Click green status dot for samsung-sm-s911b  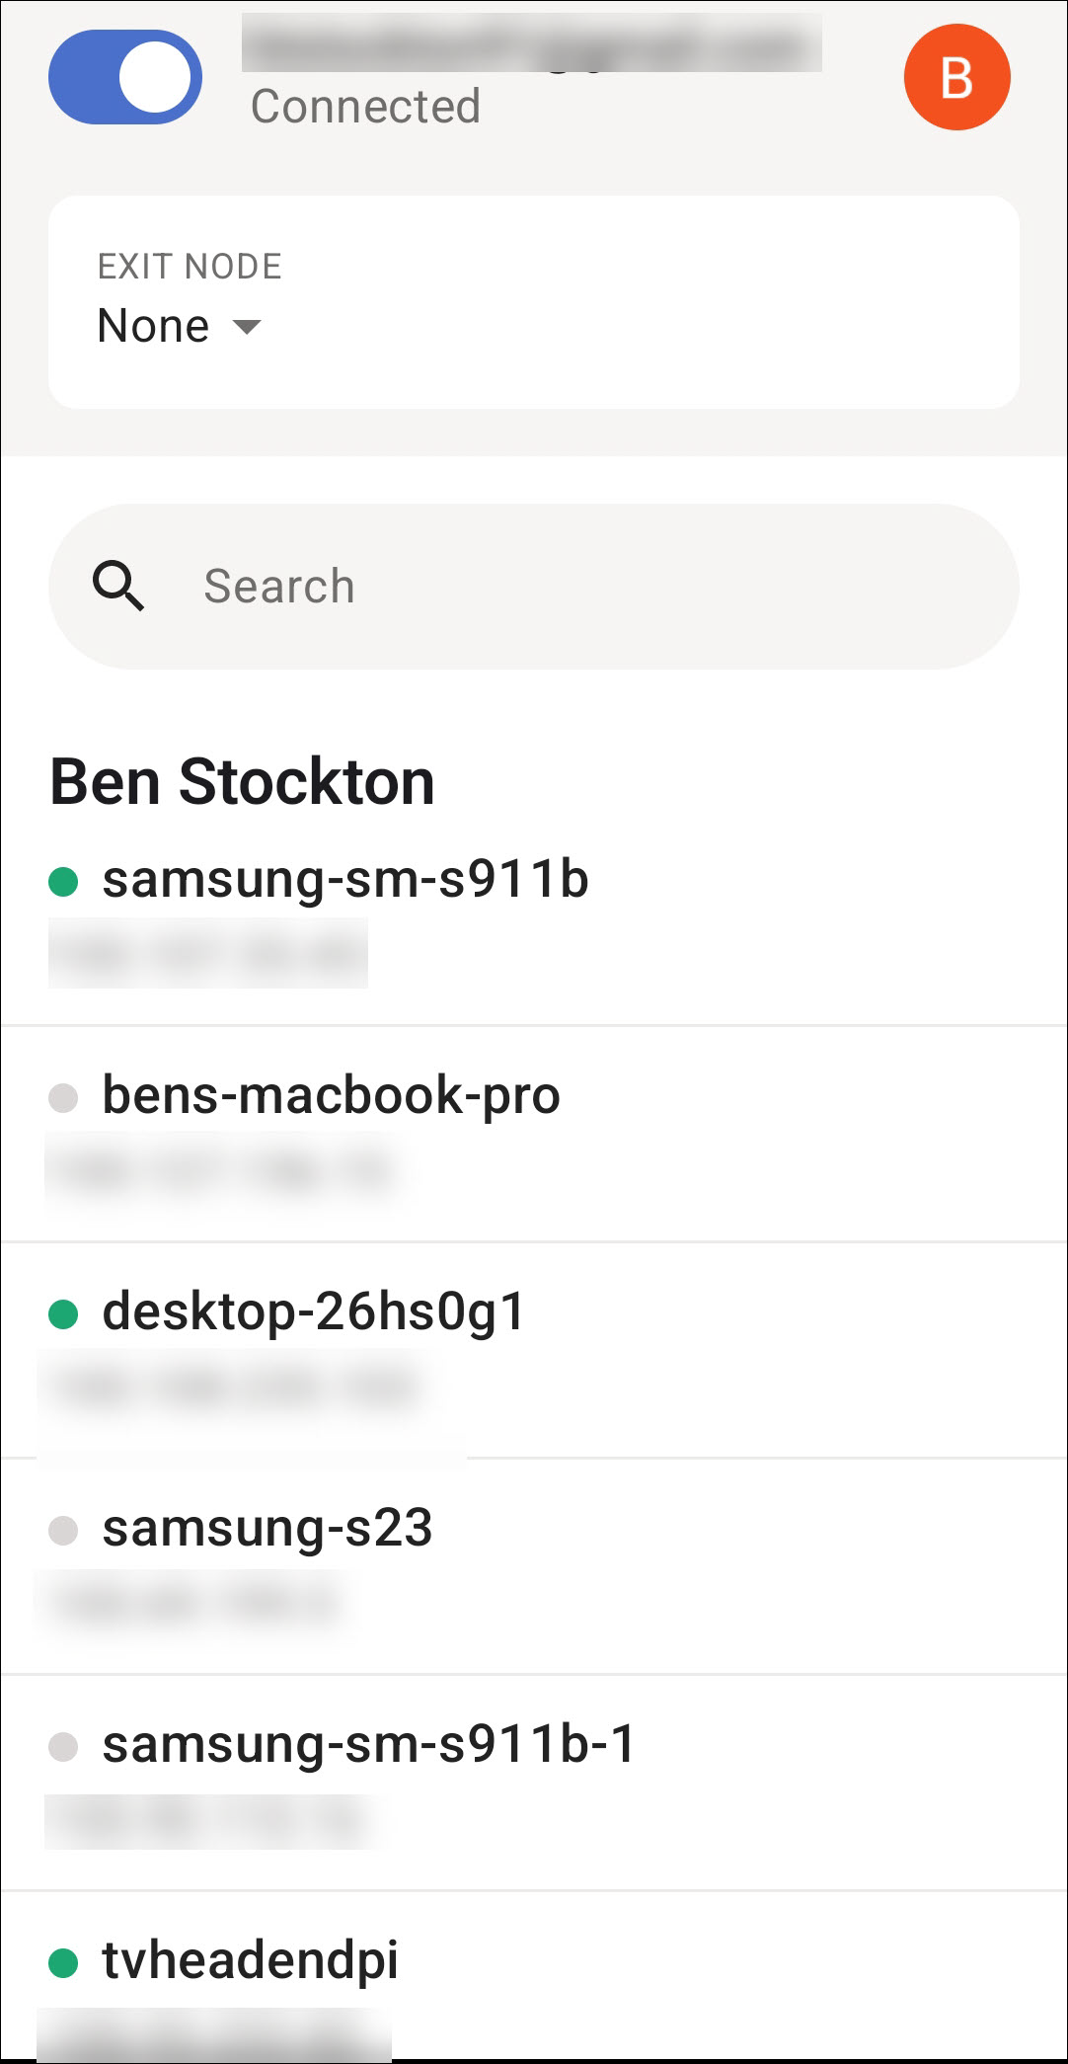pos(63,881)
